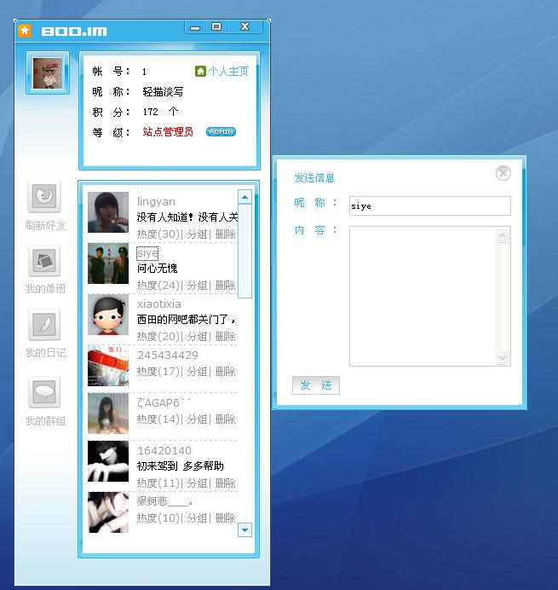Click 分组 group link for 245434429
Image resolution: width=558 pixels, height=590 pixels.
point(197,372)
